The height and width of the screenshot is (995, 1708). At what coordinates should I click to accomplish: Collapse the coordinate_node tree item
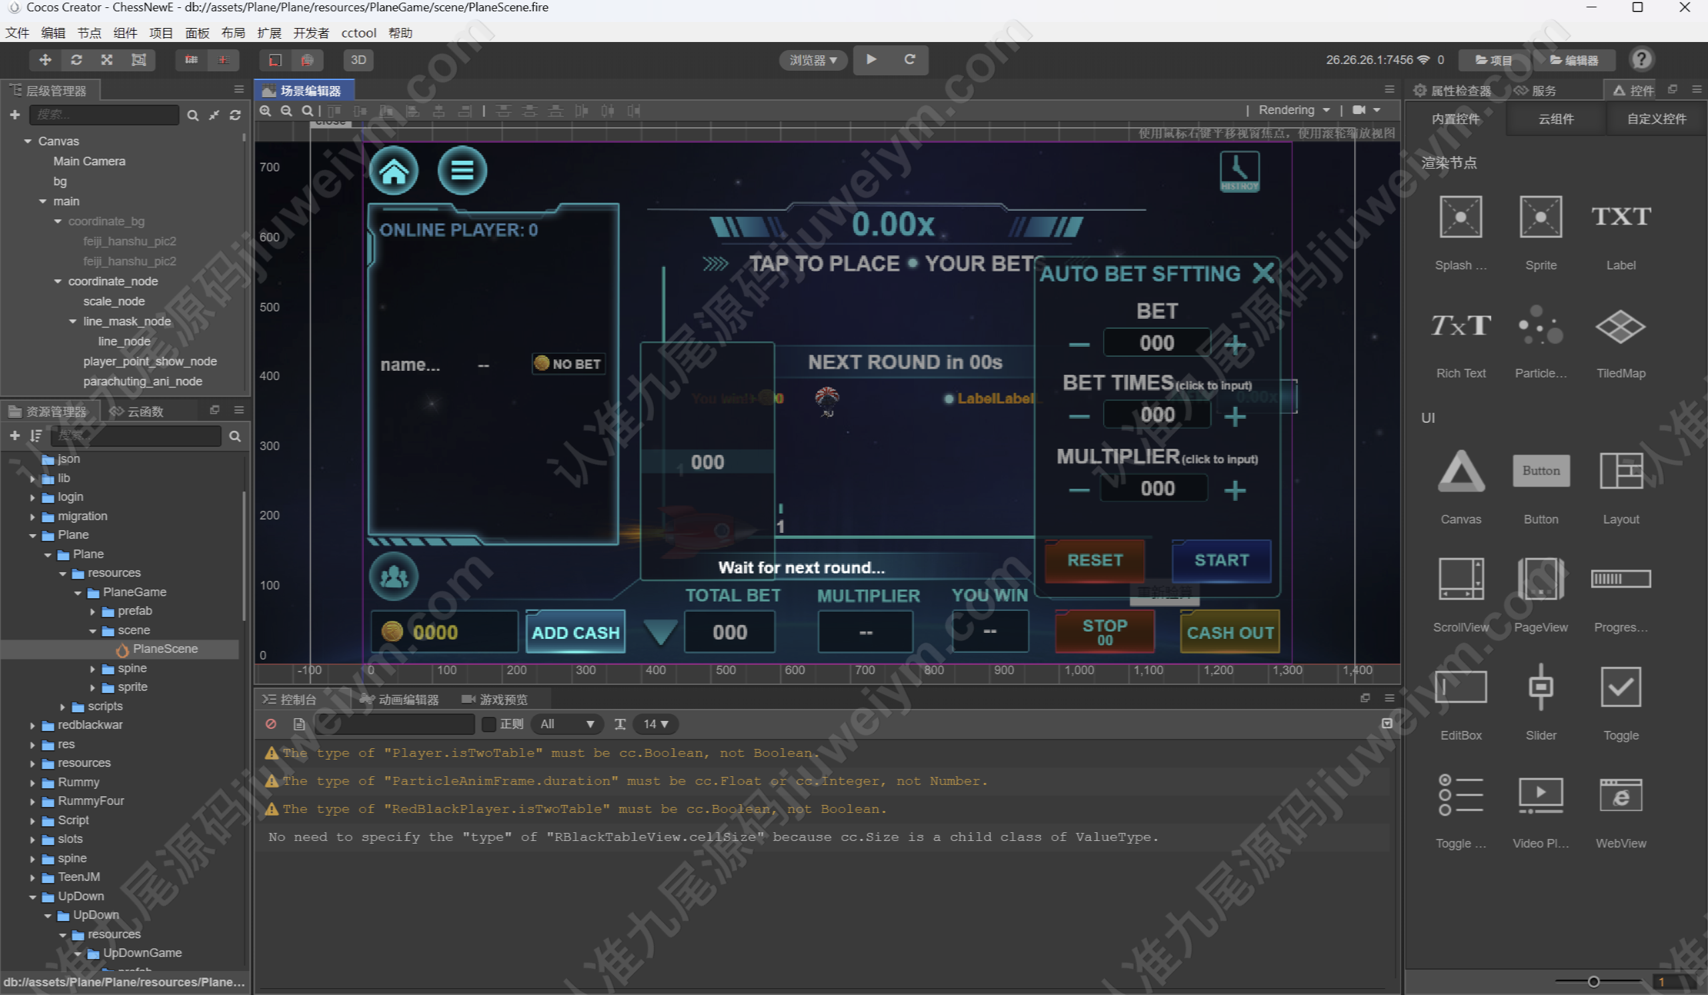58,282
